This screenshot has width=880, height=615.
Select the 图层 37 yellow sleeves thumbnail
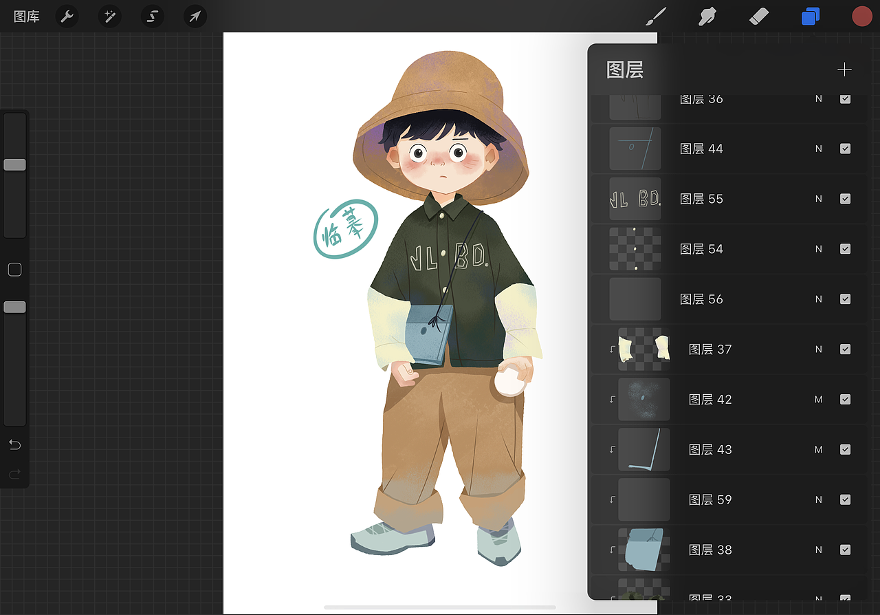pyautogui.click(x=644, y=349)
